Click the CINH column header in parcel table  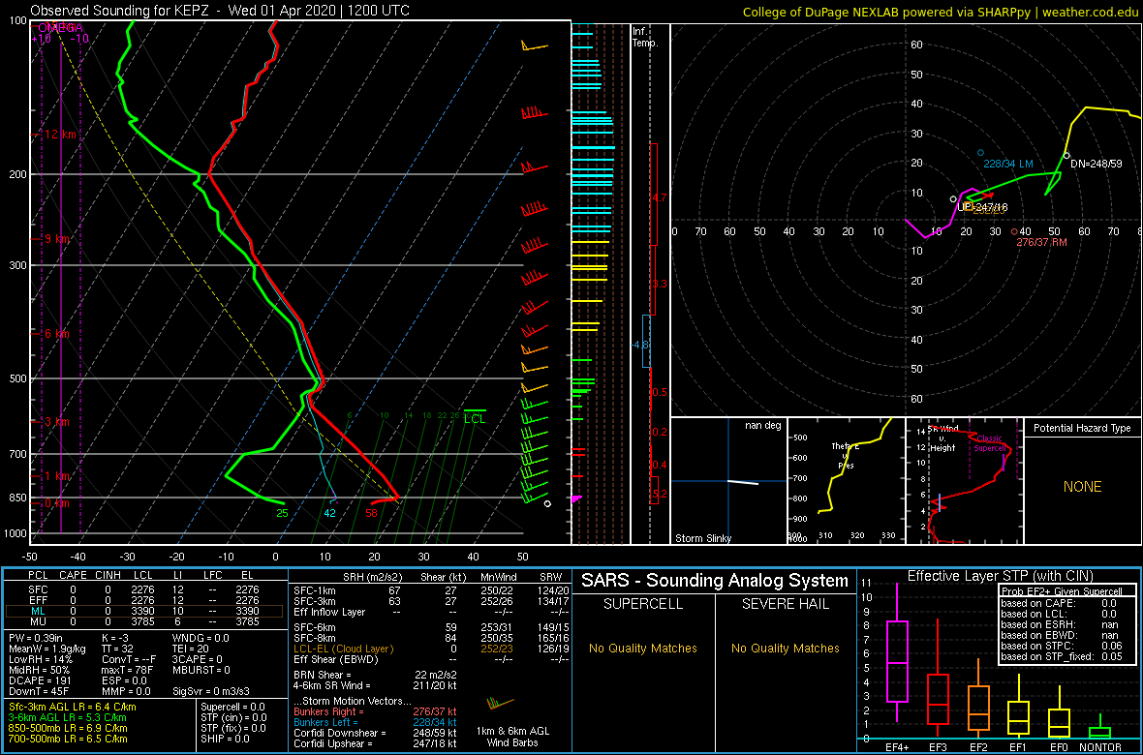[x=109, y=577]
